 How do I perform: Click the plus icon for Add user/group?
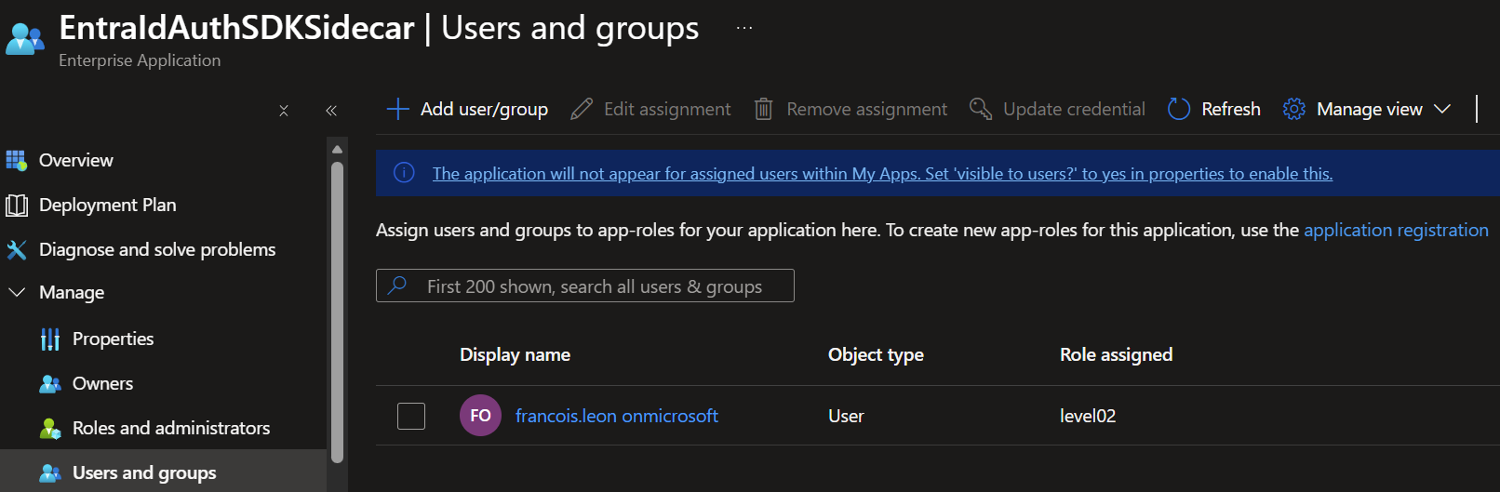(397, 109)
